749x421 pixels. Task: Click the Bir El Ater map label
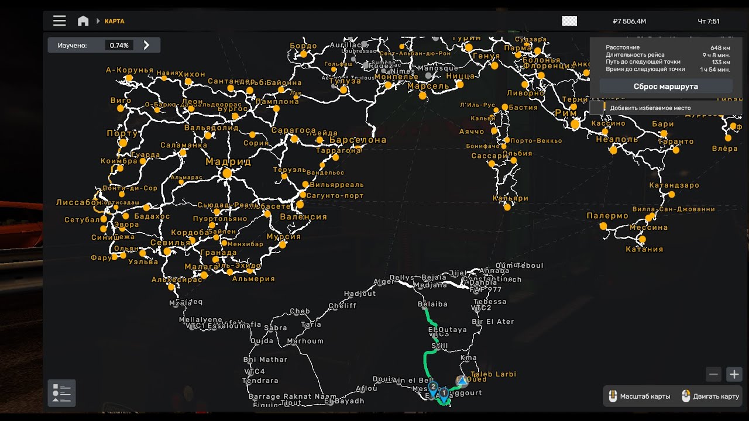(493, 322)
